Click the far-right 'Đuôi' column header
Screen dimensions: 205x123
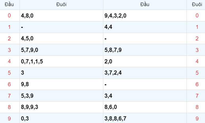pos(197,5)
